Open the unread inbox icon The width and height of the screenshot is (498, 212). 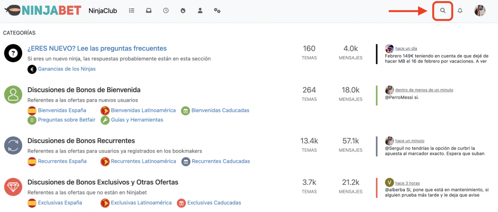tap(149, 11)
